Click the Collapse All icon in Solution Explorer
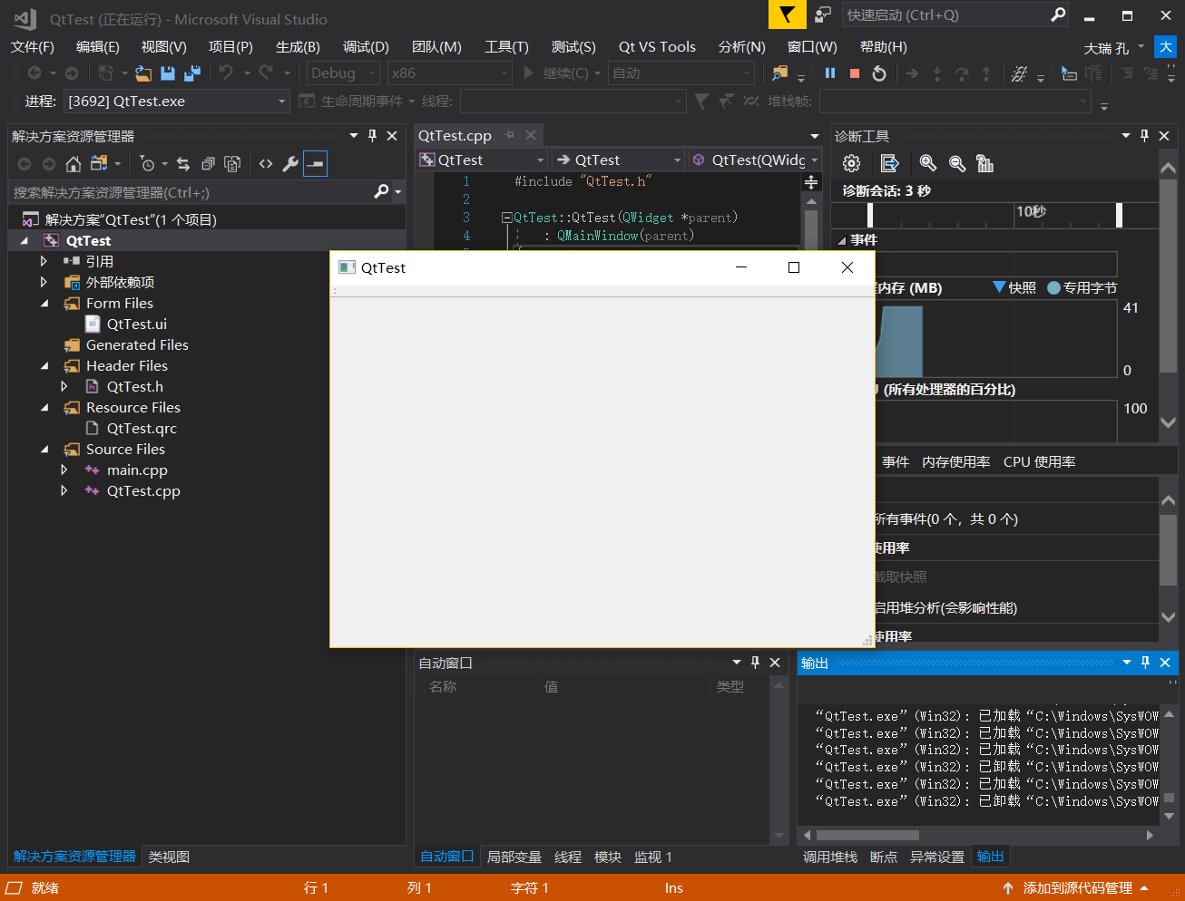The height and width of the screenshot is (901, 1185). click(x=206, y=163)
